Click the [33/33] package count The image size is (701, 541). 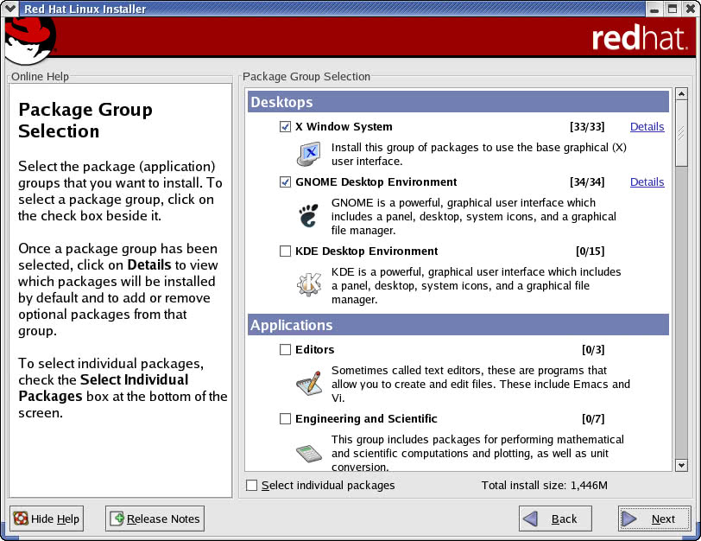pyautogui.click(x=587, y=127)
